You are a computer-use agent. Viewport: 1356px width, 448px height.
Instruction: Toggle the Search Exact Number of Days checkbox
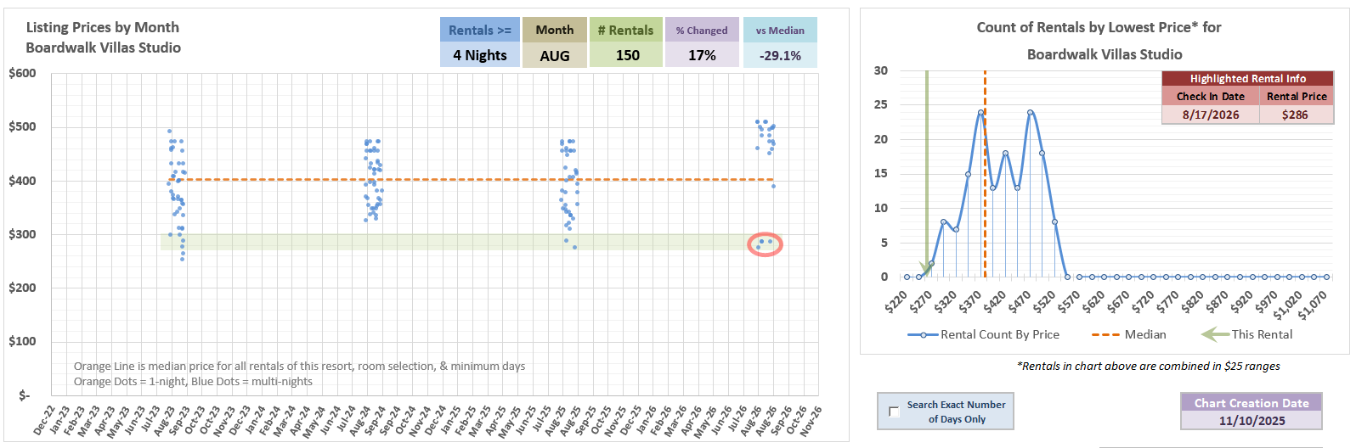894,412
